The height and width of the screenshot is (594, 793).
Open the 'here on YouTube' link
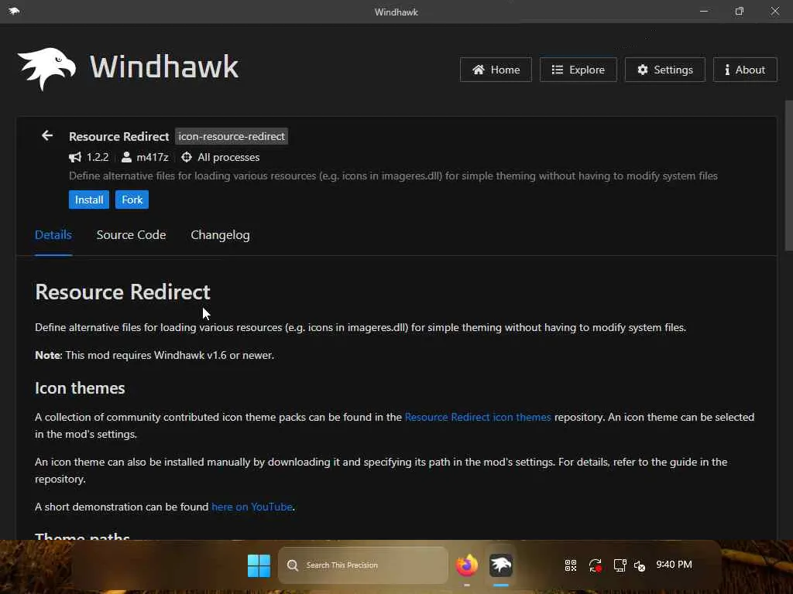point(252,507)
